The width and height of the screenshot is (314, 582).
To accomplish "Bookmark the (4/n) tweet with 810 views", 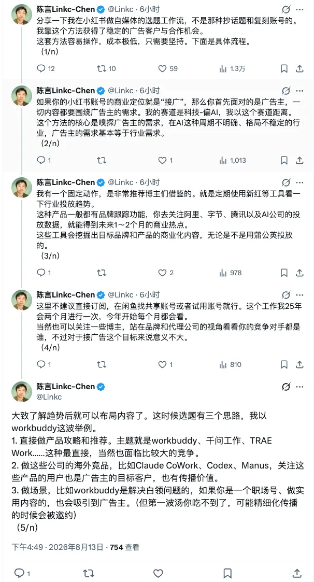I will (x=284, y=364).
